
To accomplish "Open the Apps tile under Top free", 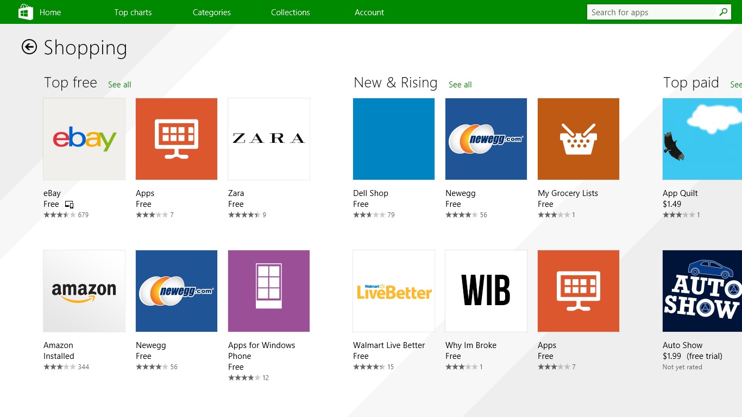I will click(177, 139).
